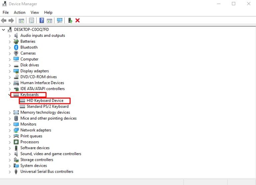Viewport: 256px width, 185px height.
Task: Select the Display adapters category
Action: click(34, 71)
